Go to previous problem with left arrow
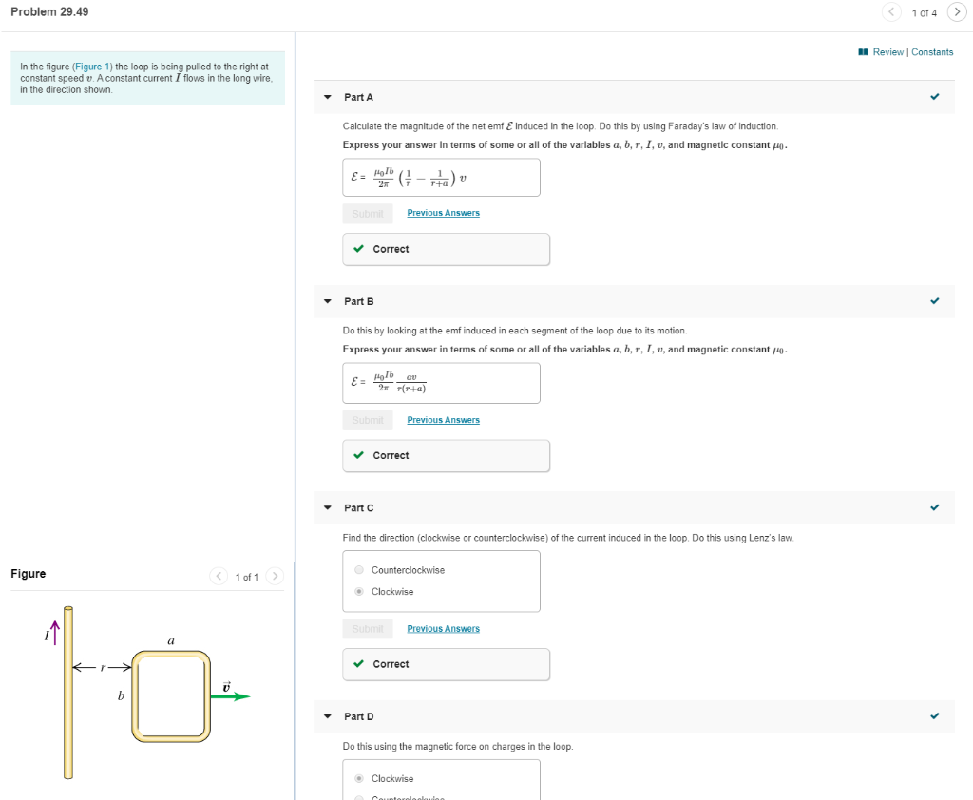Screen dimensions: 973x800 [891, 13]
